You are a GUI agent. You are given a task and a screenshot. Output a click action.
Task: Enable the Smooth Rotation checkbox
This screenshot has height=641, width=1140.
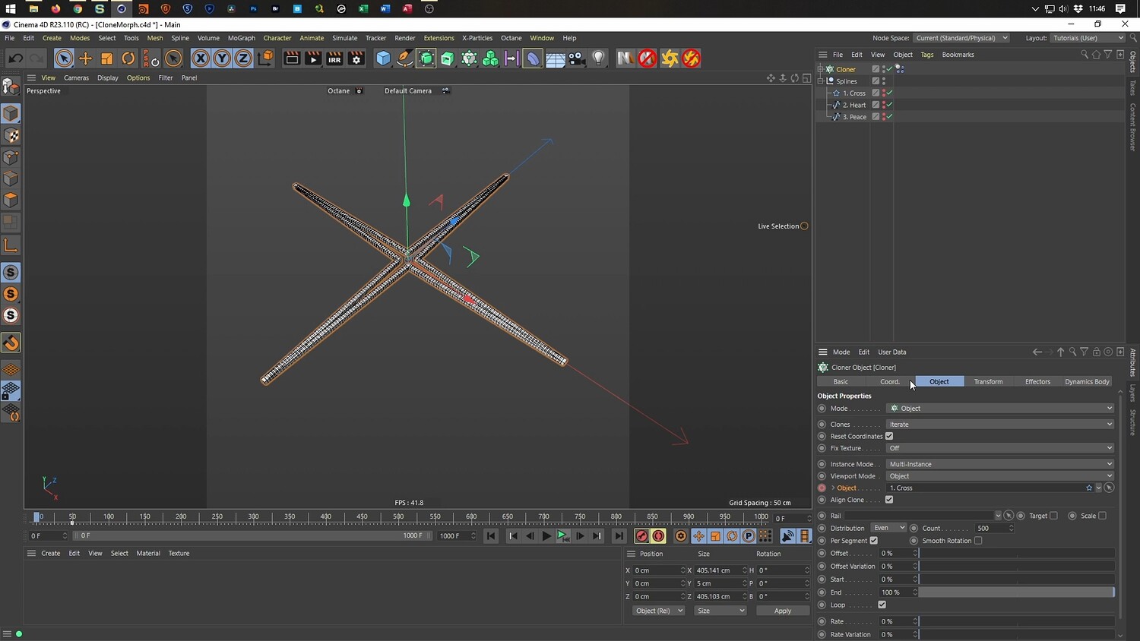[978, 541]
